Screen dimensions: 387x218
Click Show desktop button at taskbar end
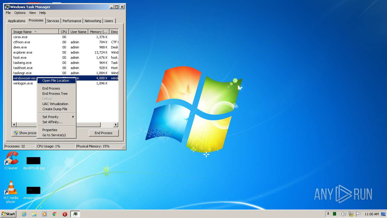click(384, 214)
